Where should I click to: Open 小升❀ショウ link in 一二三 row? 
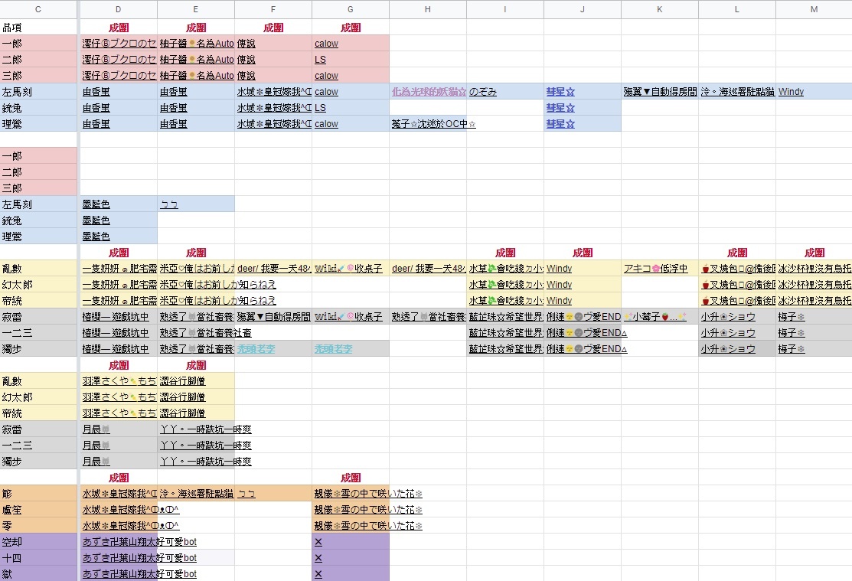728,333
